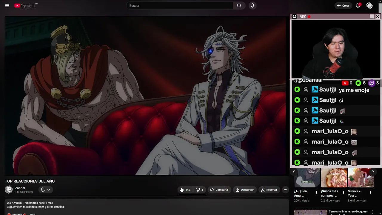Click the streamer webcam feed
The height and width of the screenshot is (215, 382).
pos(336,49)
